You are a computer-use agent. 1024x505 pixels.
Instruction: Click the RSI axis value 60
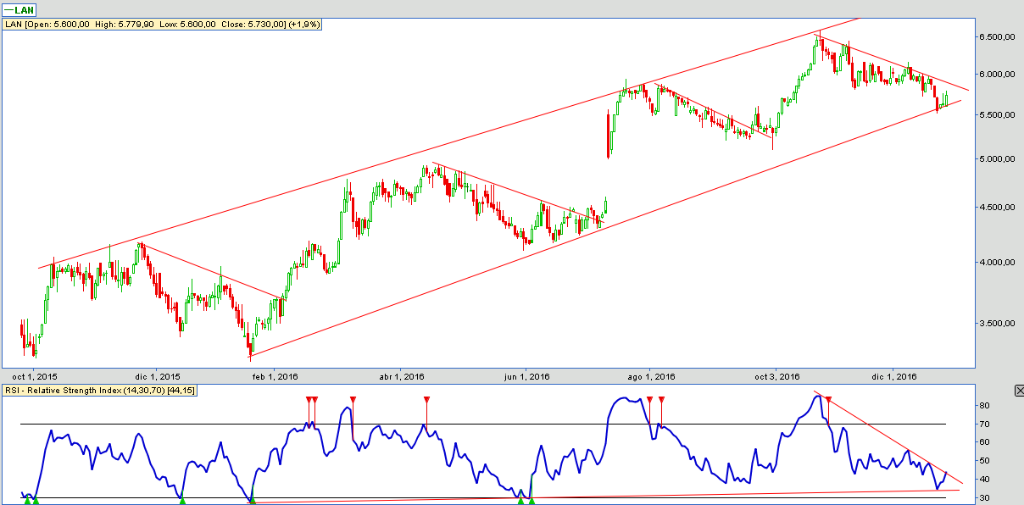point(985,442)
